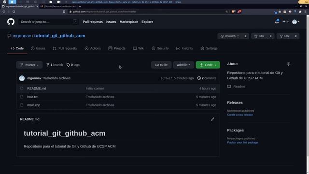This screenshot has width=309, height=174.
Task: Click the GitHub Octocat logo
Action: (x=11, y=22)
